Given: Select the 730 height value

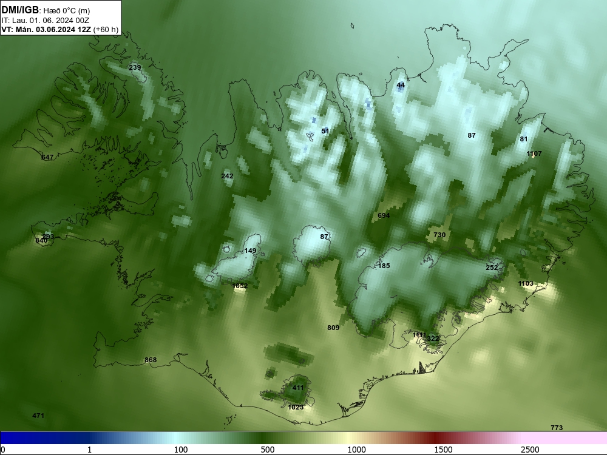Looking at the screenshot, I should tap(439, 235).
